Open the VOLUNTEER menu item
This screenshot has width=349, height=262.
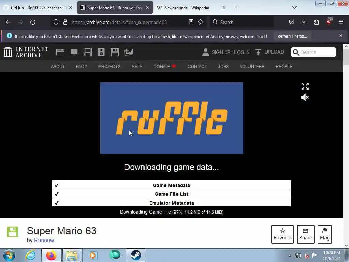click(x=252, y=67)
